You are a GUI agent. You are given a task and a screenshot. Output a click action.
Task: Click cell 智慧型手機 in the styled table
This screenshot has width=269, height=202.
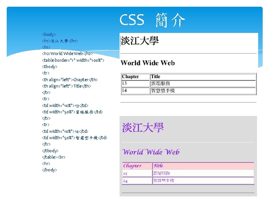pyautogui.click(x=203, y=181)
